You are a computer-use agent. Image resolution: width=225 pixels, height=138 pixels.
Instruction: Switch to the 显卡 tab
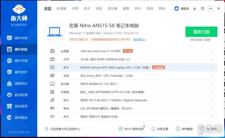point(87,9)
